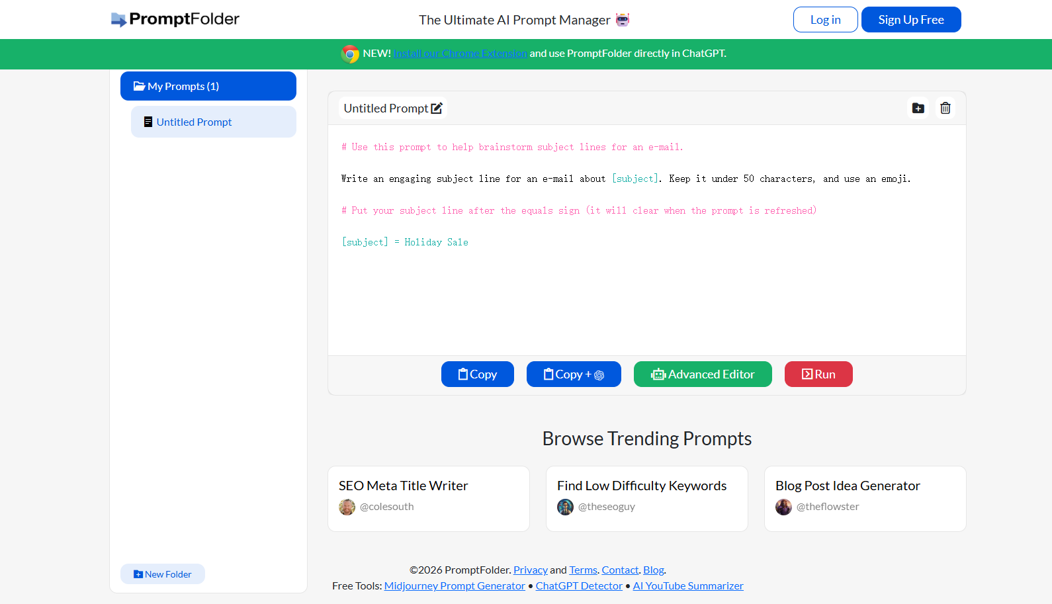Click the add-to-folder icon in the prompt header
1052x604 pixels.
tap(918, 108)
